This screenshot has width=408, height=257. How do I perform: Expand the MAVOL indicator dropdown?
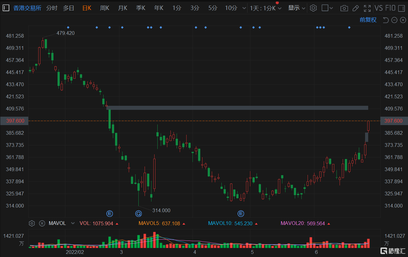[x=73, y=223]
